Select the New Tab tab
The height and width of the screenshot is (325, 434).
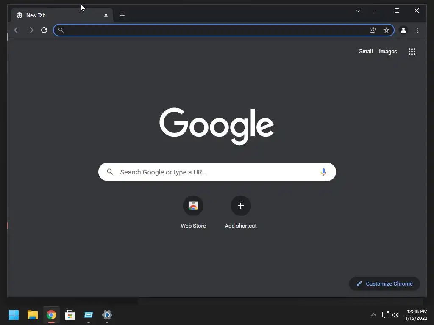tap(62, 15)
